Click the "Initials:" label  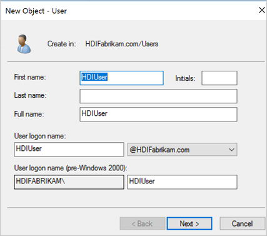[185, 78]
